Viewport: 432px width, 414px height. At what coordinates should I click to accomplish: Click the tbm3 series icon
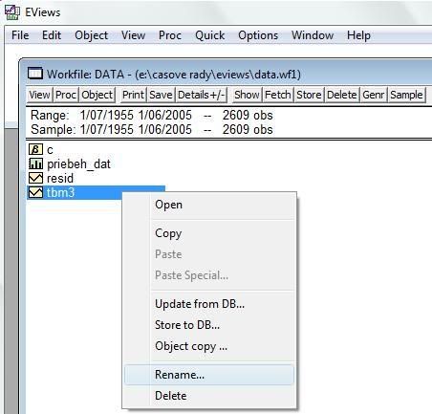point(35,192)
